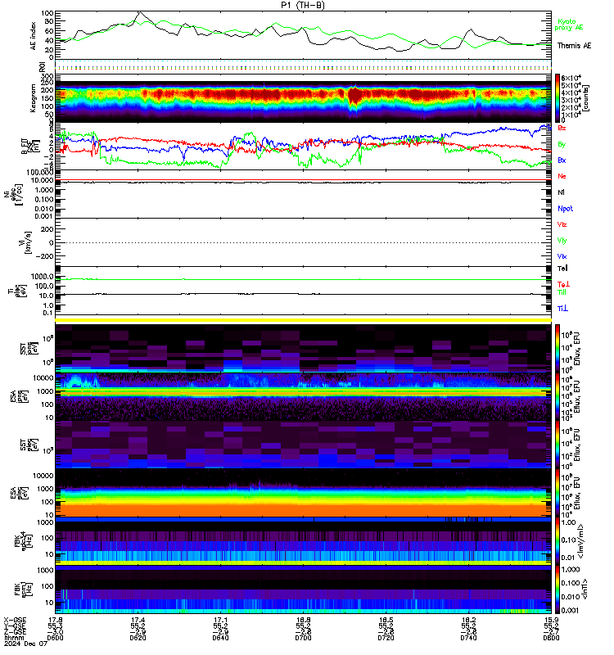Click the "Vi [km/s]" y-axis label

click(25, 242)
